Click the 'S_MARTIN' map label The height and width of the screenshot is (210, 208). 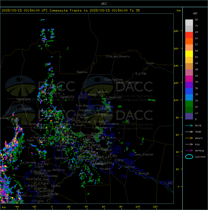click(94, 145)
